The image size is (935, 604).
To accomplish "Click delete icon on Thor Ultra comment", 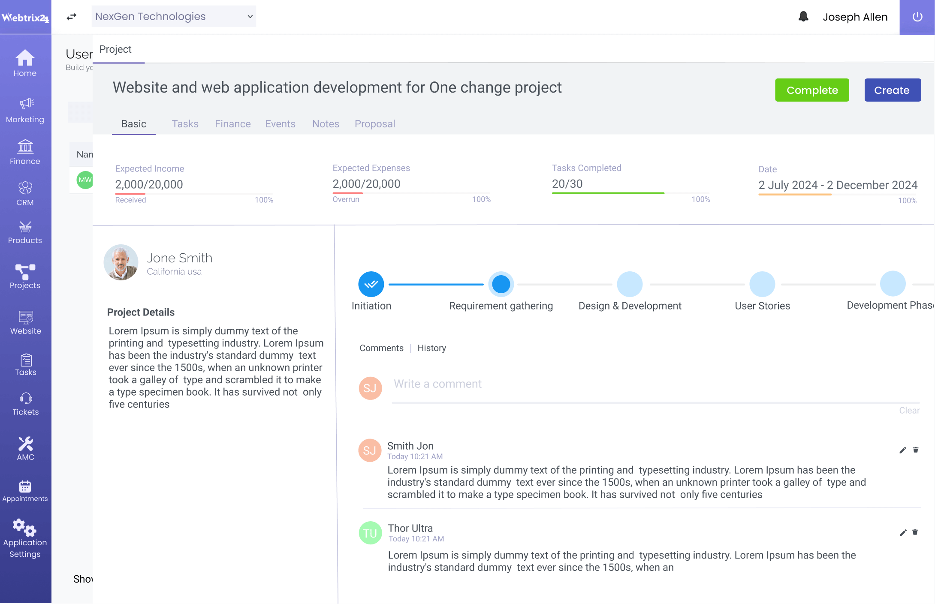I will (x=915, y=532).
